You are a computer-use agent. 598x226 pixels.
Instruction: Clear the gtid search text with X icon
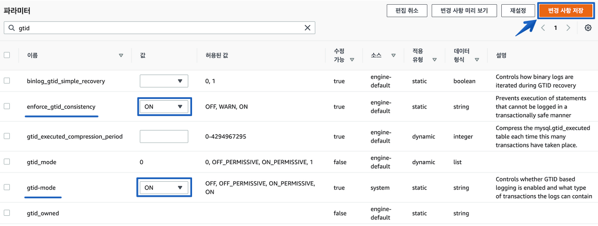point(307,28)
